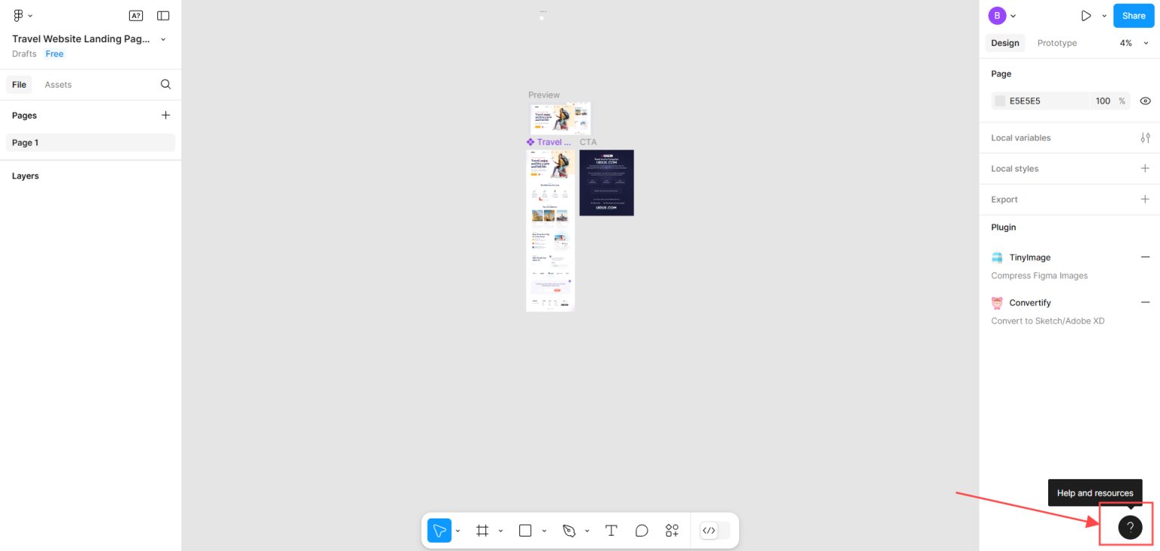Switch to the Assets tab
This screenshot has height=551, width=1160.
click(58, 85)
